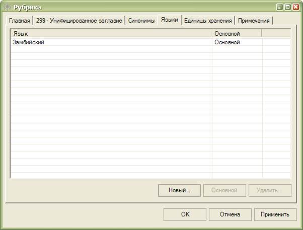This screenshot has height=230, width=303.
Task: Open the 299 - Унифицированное заглавие tab
Action: pos(79,21)
